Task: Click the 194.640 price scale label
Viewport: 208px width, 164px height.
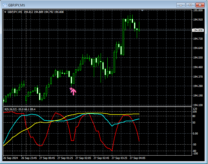Action: 198,48
